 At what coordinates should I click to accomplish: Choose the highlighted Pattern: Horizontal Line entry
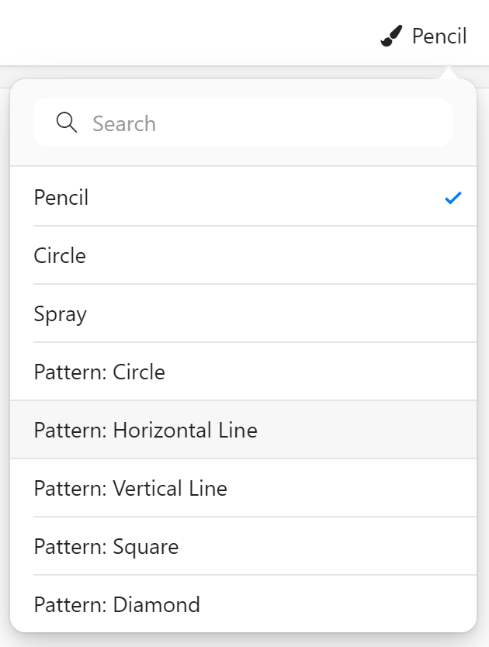243,430
